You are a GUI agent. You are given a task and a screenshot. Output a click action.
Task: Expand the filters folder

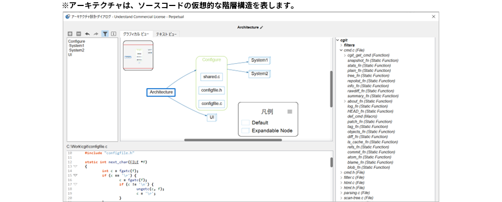tap(341, 45)
